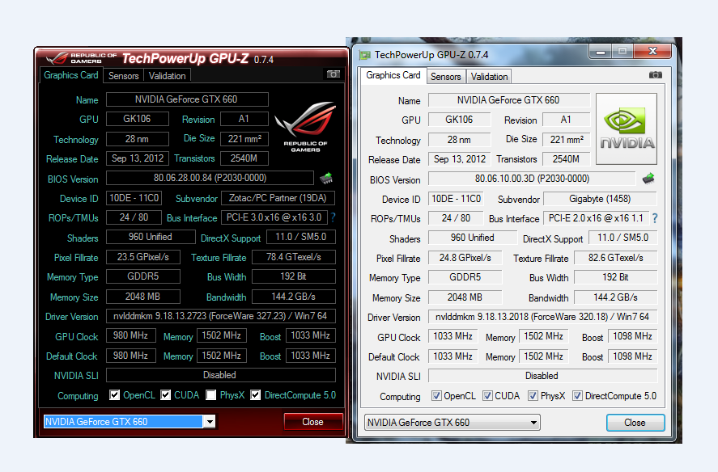Click GPU Clock 980 MHz value in ROG window

point(130,335)
